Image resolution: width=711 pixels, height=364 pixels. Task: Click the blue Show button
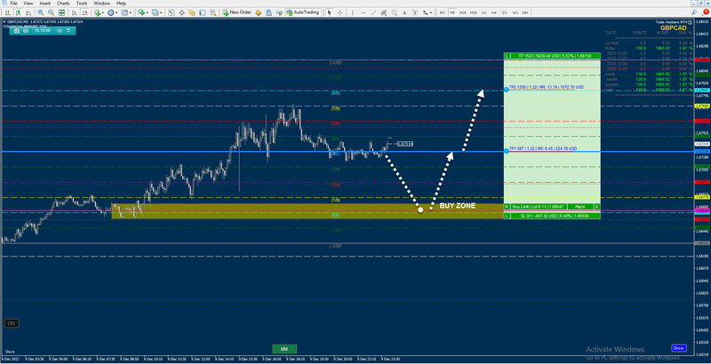pyautogui.click(x=679, y=348)
